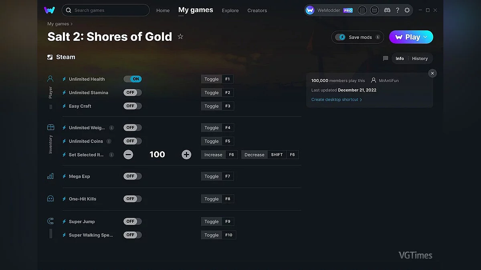The image size is (481, 270).
Task: Increase the selected item amount with plus
Action: pos(186,154)
